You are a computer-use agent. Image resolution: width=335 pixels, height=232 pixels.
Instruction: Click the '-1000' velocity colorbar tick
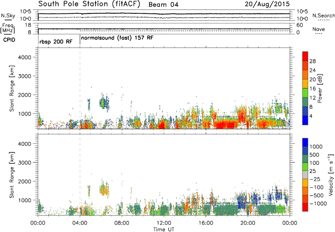point(318,204)
